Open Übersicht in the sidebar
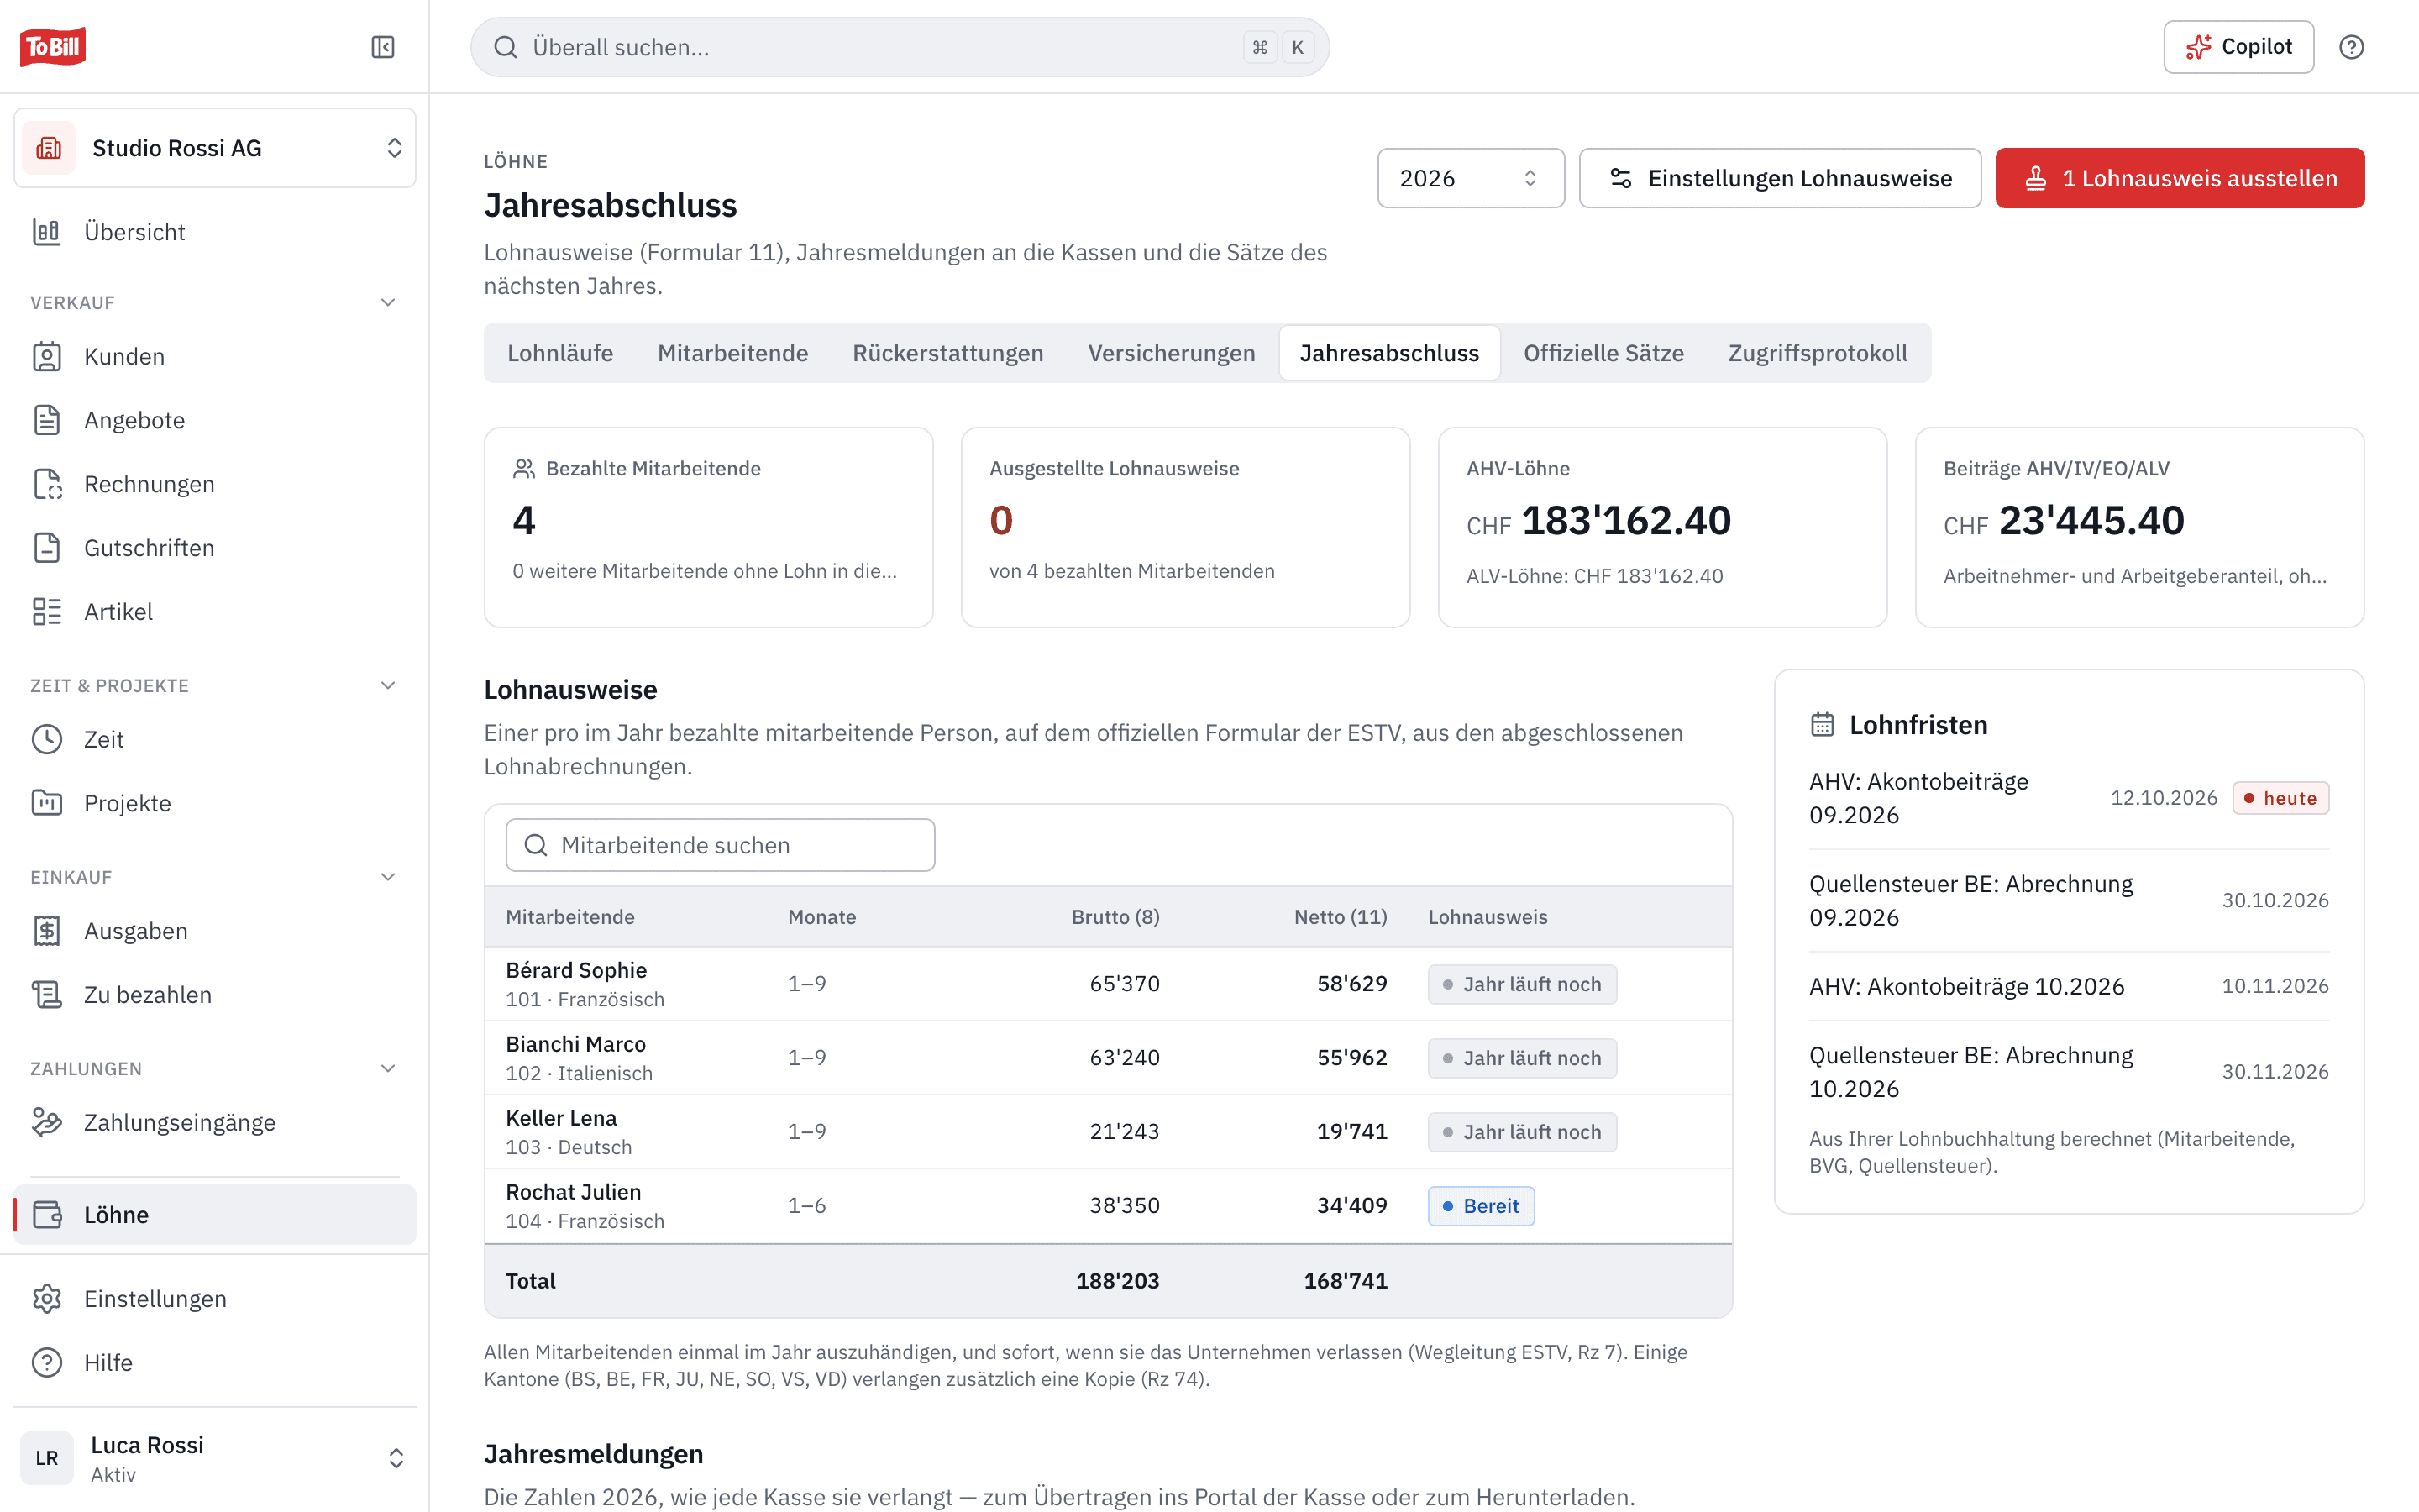 [x=215, y=232]
